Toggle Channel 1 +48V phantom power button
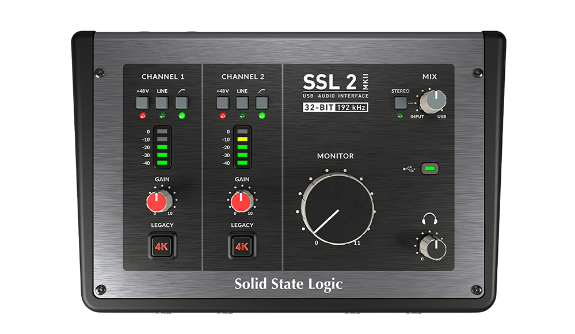Image resolution: width=575 pixels, height=334 pixels. pos(143,103)
